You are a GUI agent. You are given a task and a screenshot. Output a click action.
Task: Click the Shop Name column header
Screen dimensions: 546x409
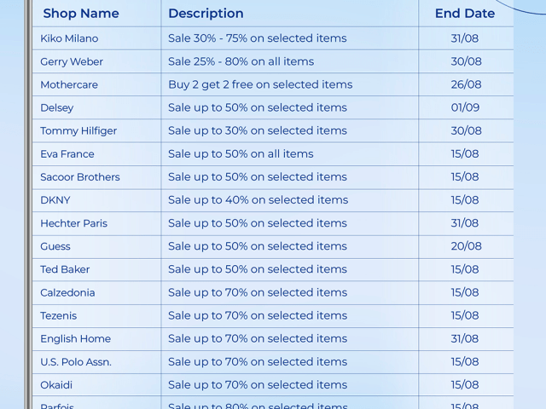point(81,14)
